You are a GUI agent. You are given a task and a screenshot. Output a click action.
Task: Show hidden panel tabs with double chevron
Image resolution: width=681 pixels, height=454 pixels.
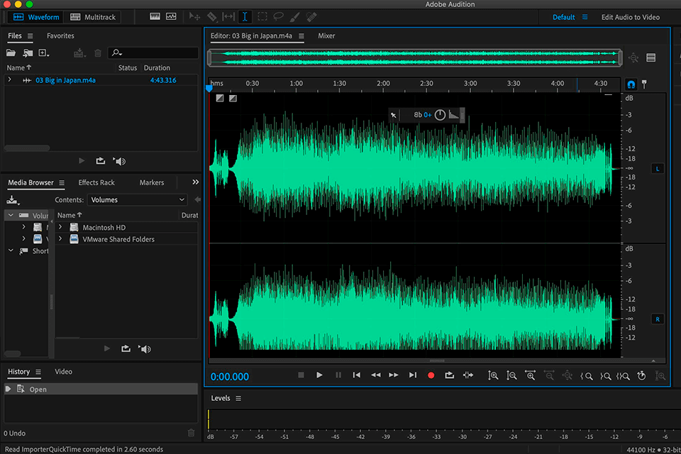(196, 182)
